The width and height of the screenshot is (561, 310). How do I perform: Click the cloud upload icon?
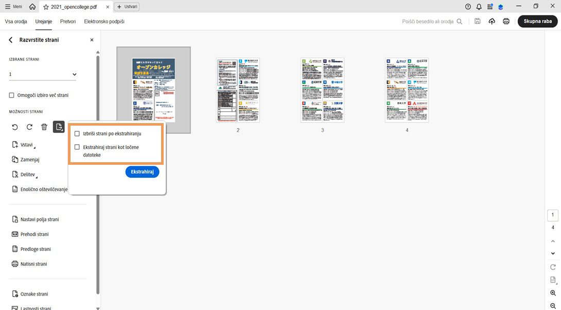tap(492, 22)
